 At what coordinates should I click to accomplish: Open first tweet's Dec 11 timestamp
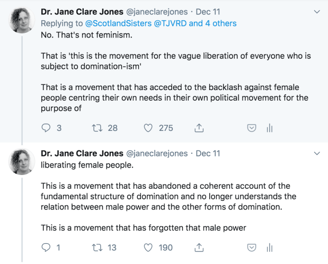point(208,12)
